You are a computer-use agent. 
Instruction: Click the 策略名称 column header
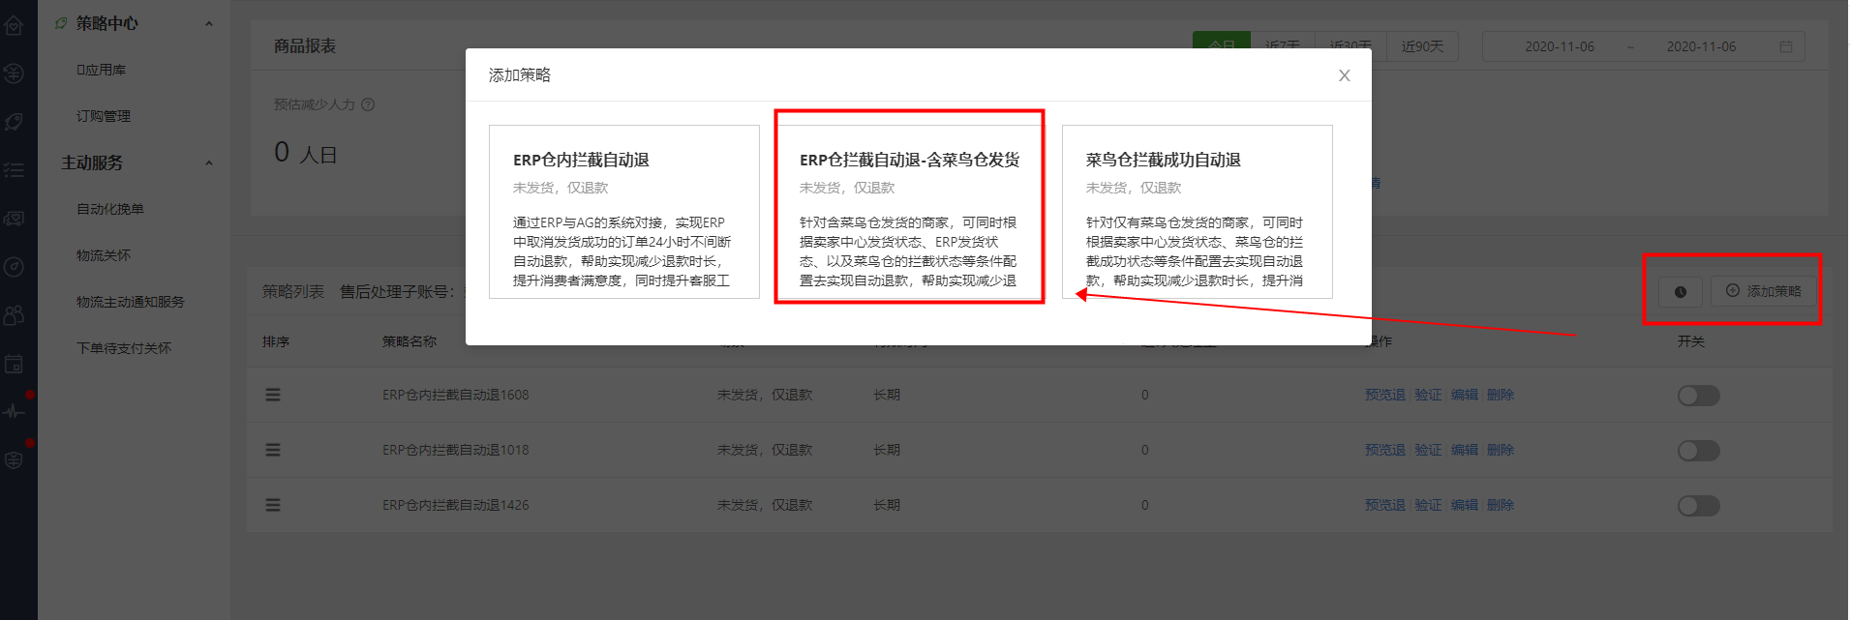(x=409, y=341)
